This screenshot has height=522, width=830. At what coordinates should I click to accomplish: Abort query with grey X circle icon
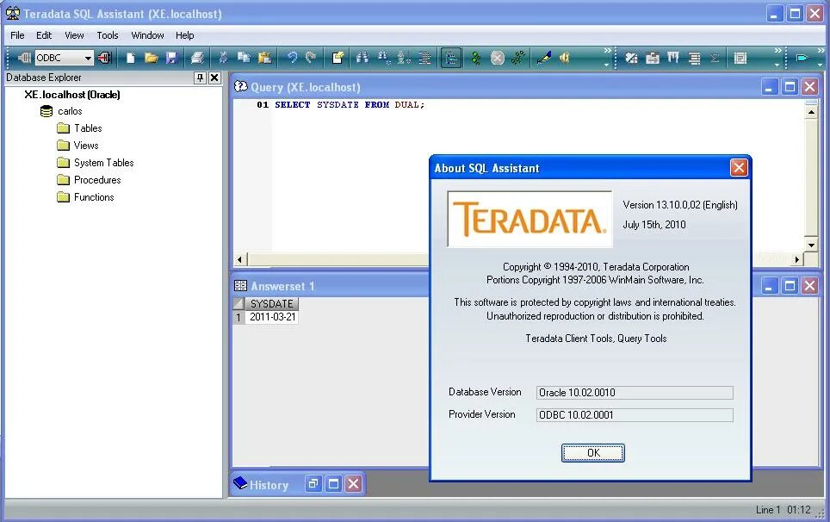tap(497, 58)
